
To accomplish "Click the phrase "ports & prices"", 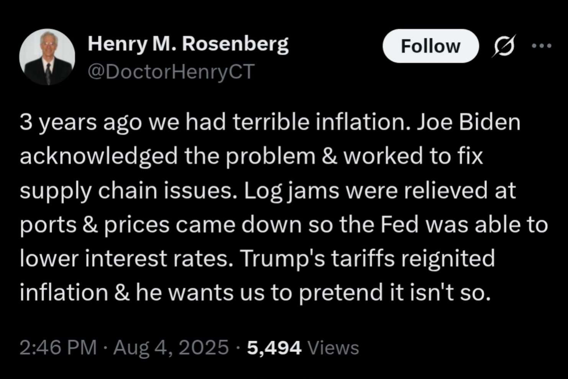I will pos(95,225).
